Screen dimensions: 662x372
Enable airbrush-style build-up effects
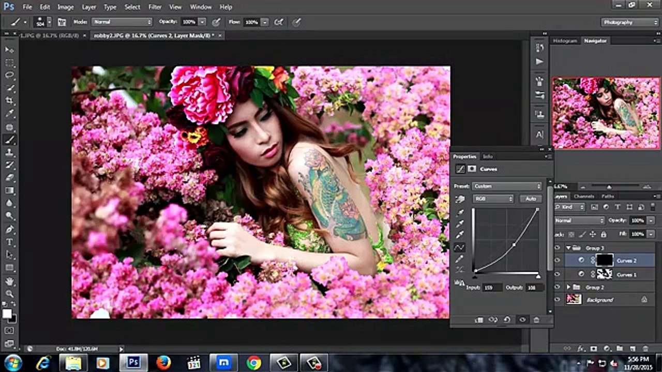click(x=279, y=22)
